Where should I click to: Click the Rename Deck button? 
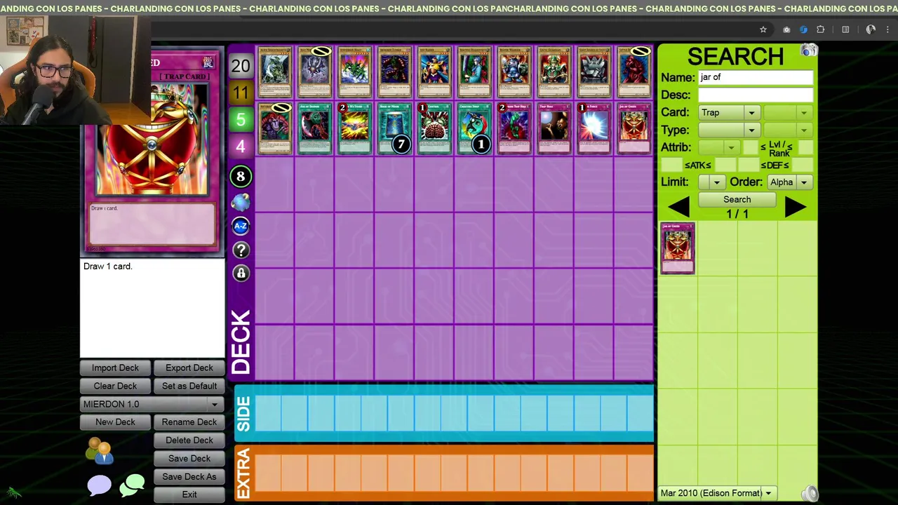189,422
